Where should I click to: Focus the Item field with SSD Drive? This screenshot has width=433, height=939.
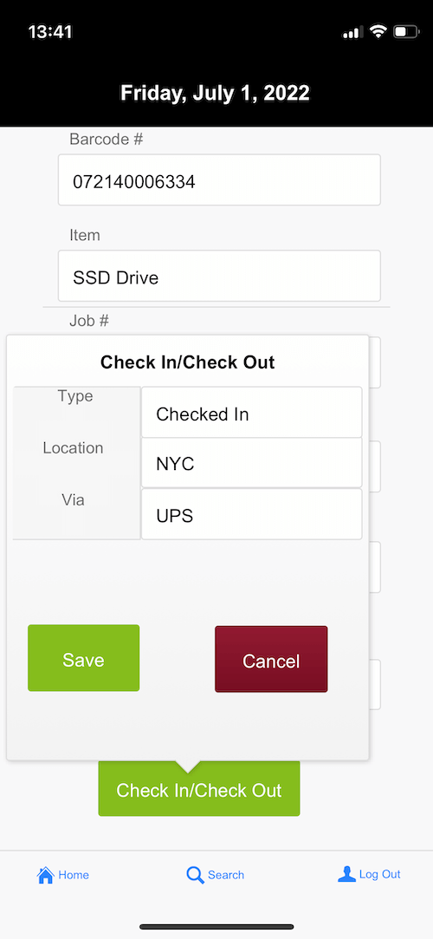(219, 276)
